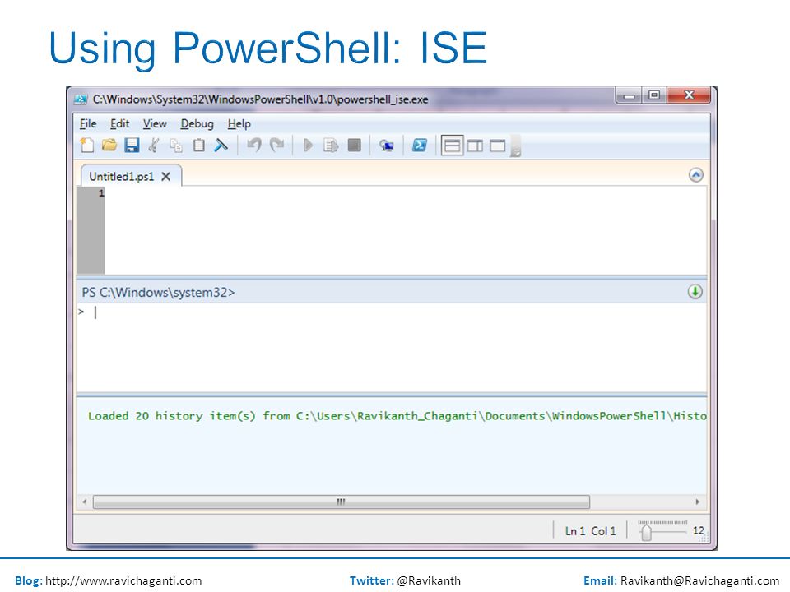This screenshot has width=790, height=592.
Task: Close the Untitled1.ps1 script tab
Action: (165, 177)
